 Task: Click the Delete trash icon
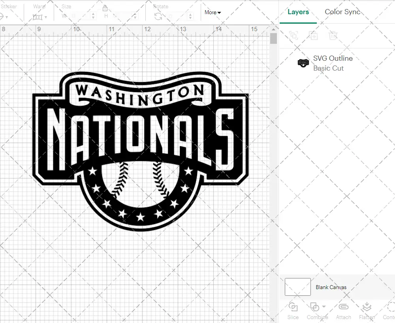click(333, 35)
